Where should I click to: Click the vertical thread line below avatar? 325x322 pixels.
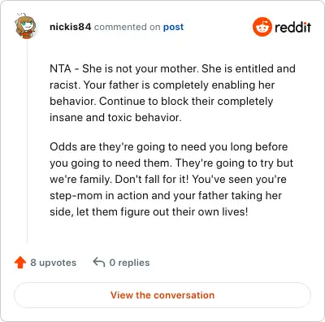pyautogui.click(x=27, y=141)
